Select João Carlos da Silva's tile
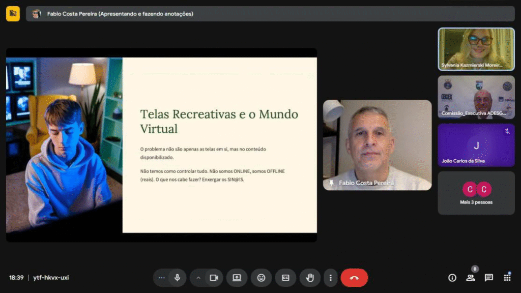Image resolution: width=521 pixels, height=293 pixels. [x=476, y=145]
